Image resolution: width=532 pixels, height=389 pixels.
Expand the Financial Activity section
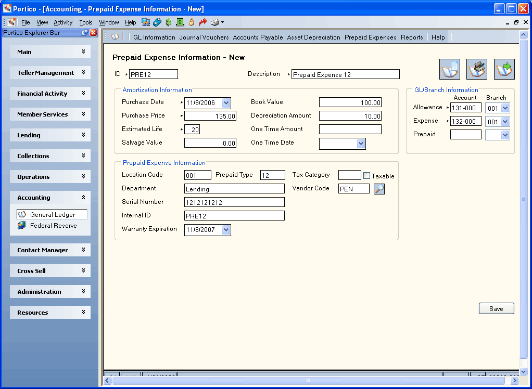pyautogui.click(x=50, y=94)
